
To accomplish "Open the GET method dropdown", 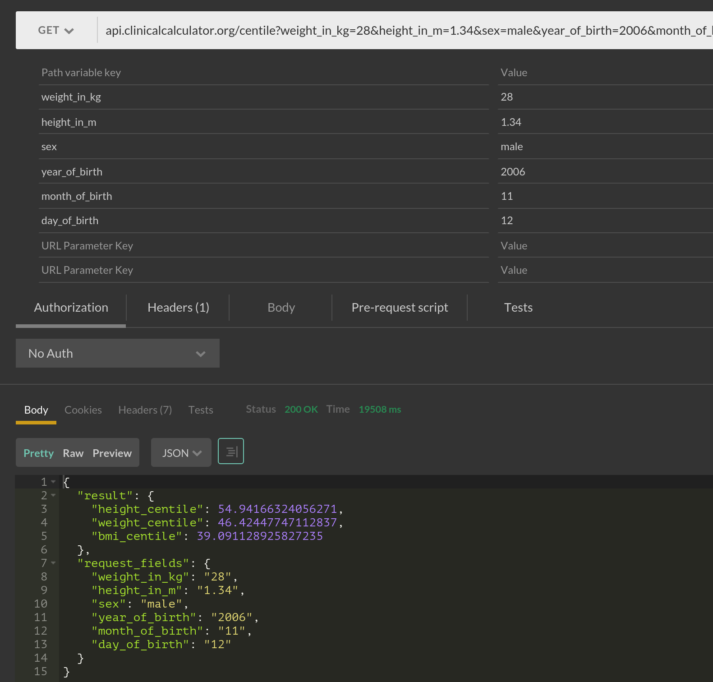I will tap(56, 30).
